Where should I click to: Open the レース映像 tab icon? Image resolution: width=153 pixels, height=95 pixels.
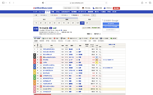101,38
